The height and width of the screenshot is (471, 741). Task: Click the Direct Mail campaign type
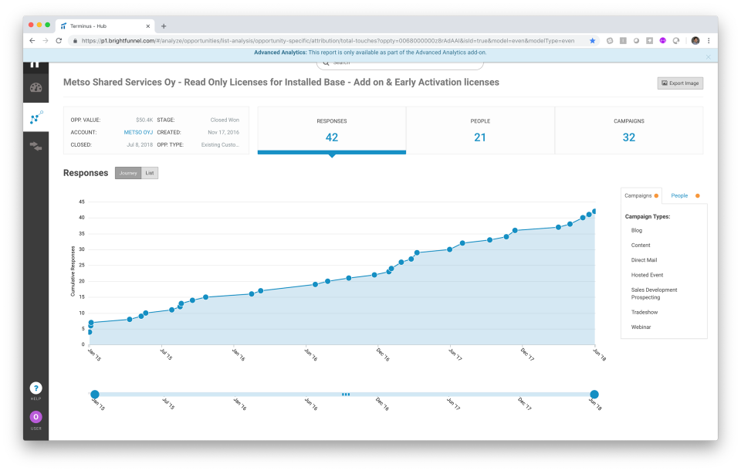coord(644,260)
